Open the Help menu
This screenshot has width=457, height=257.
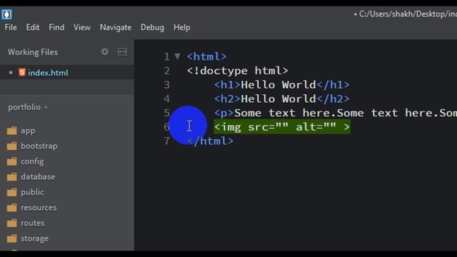point(182,27)
